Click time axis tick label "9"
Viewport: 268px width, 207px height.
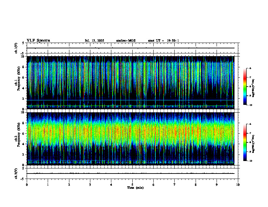click(x=217, y=185)
